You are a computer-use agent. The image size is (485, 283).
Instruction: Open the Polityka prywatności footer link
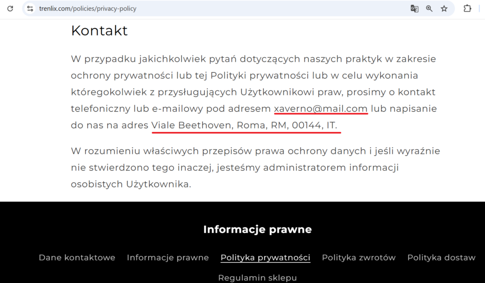[265, 257]
